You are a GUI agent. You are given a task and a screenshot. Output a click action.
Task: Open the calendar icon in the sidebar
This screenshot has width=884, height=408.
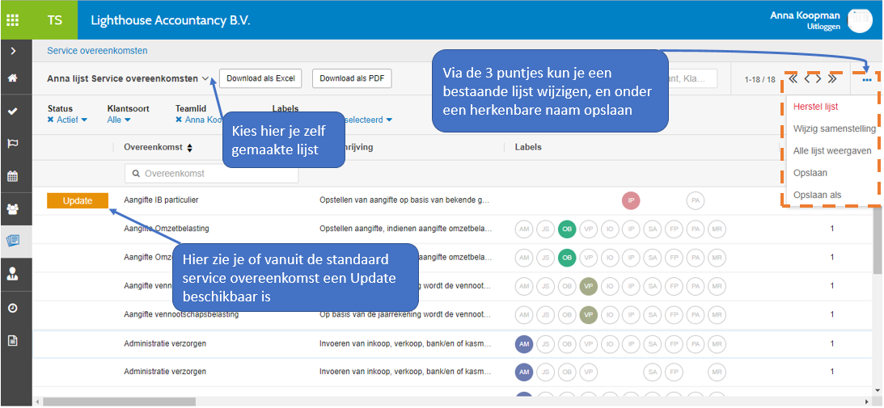12,176
